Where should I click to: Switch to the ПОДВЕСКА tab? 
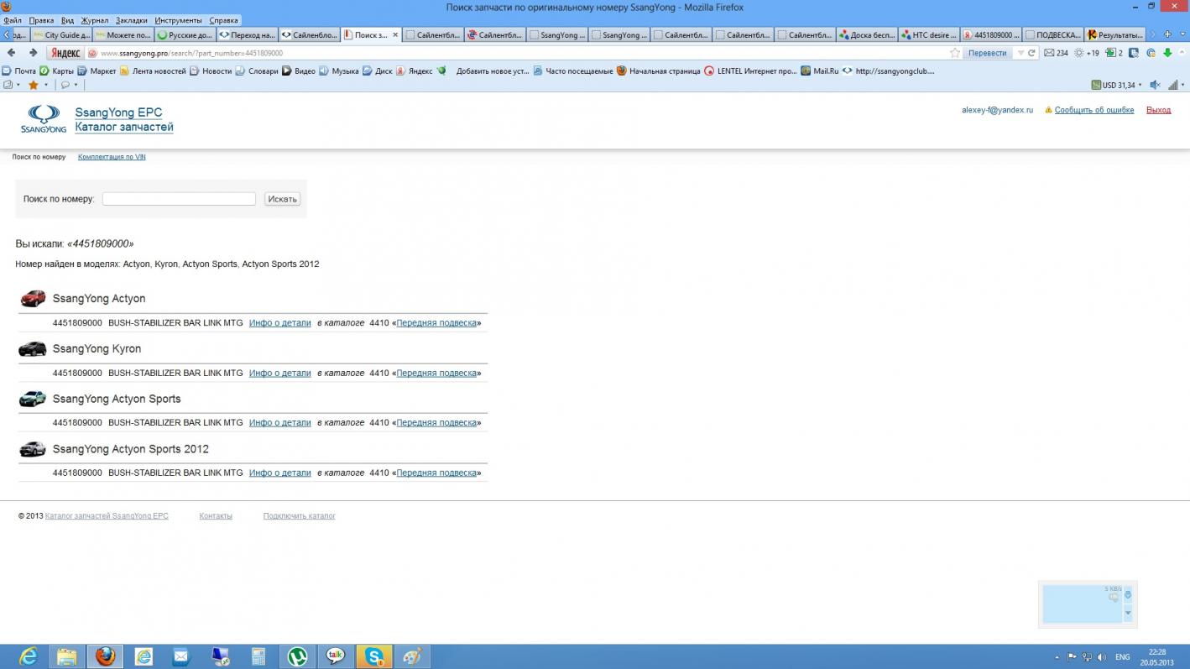point(1053,34)
